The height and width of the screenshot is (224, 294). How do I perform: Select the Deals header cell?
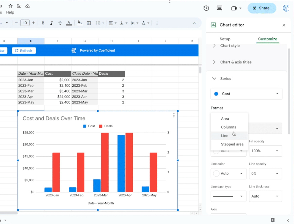click(x=112, y=74)
